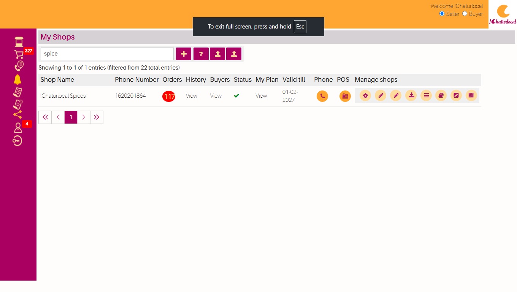Select the Buyer radio button
Viewport: 517px width, 292px height.
[465, 14]
